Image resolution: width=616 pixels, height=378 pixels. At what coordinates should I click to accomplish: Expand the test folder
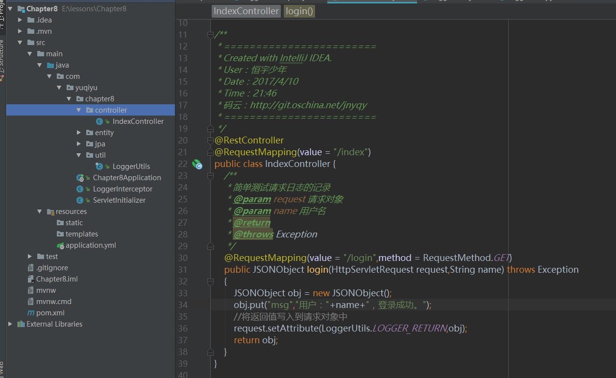pos(30,257)
